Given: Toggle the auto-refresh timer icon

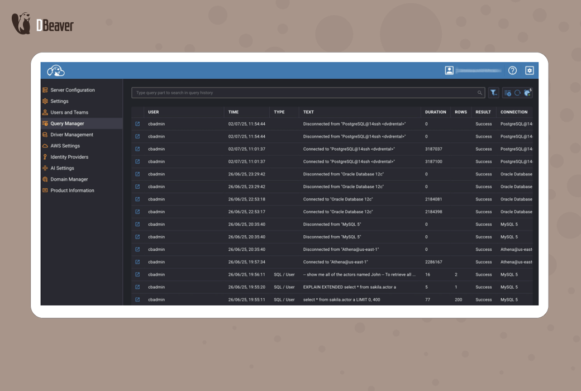Looking at the screenshot, I should tap(527, 93).
